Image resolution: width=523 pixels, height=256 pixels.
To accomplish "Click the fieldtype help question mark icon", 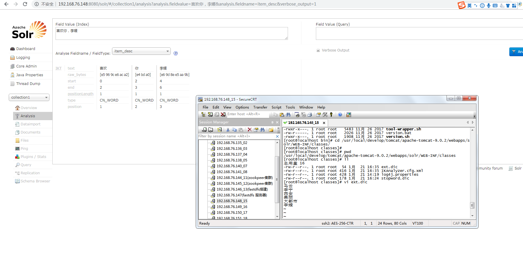I will pyautogui.click(x=176, y=53).
